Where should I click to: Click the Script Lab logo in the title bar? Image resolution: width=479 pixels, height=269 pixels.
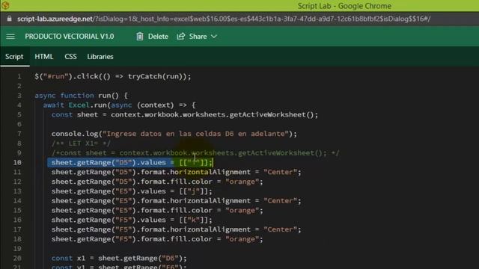pos(5,5)
